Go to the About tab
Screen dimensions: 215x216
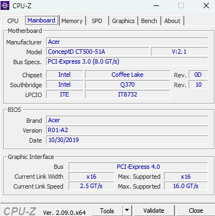pos(172,21)
